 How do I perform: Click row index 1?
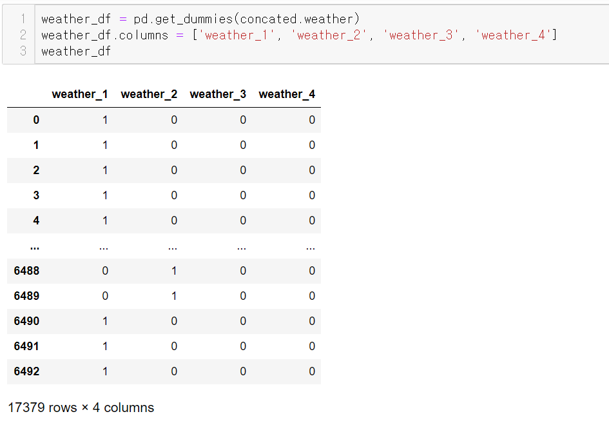[36, 145]
